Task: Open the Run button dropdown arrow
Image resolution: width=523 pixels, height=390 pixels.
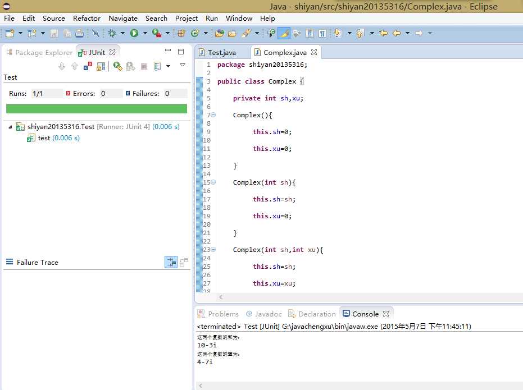Action: [x=144, y=34]
